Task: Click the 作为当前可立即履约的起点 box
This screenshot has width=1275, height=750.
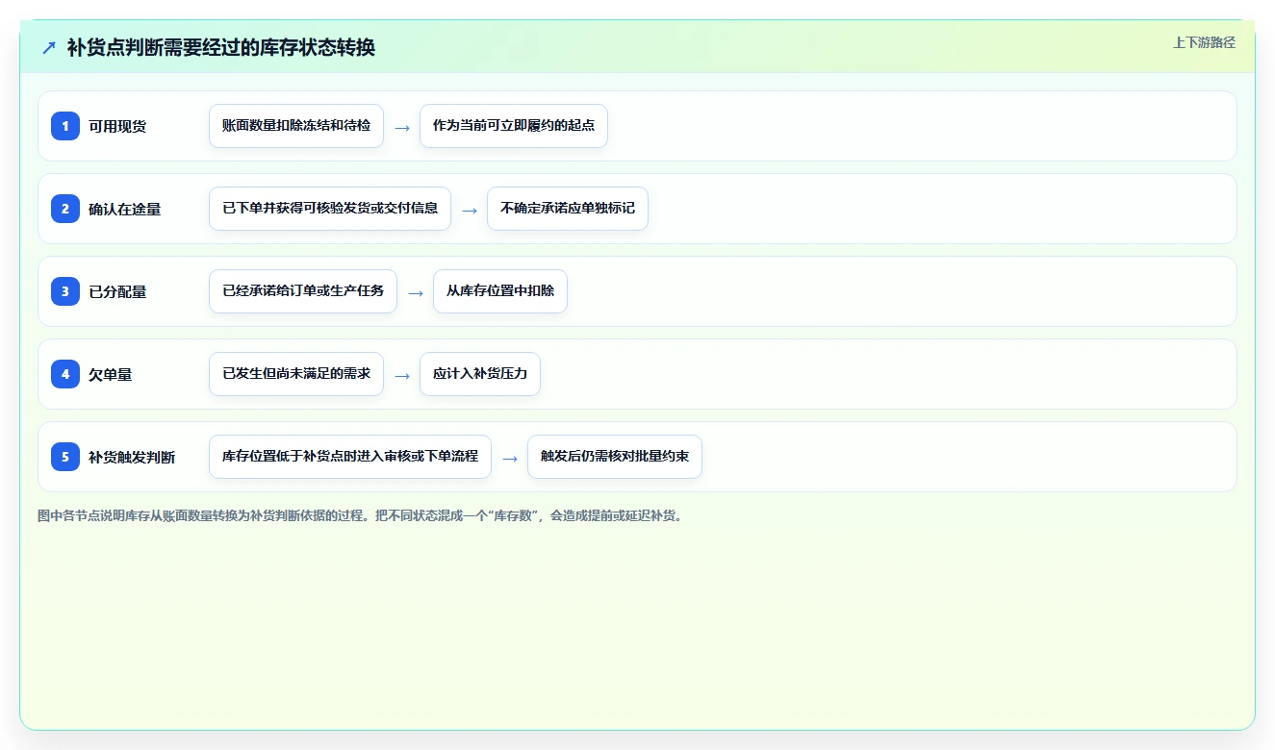Action: point(514,126)
